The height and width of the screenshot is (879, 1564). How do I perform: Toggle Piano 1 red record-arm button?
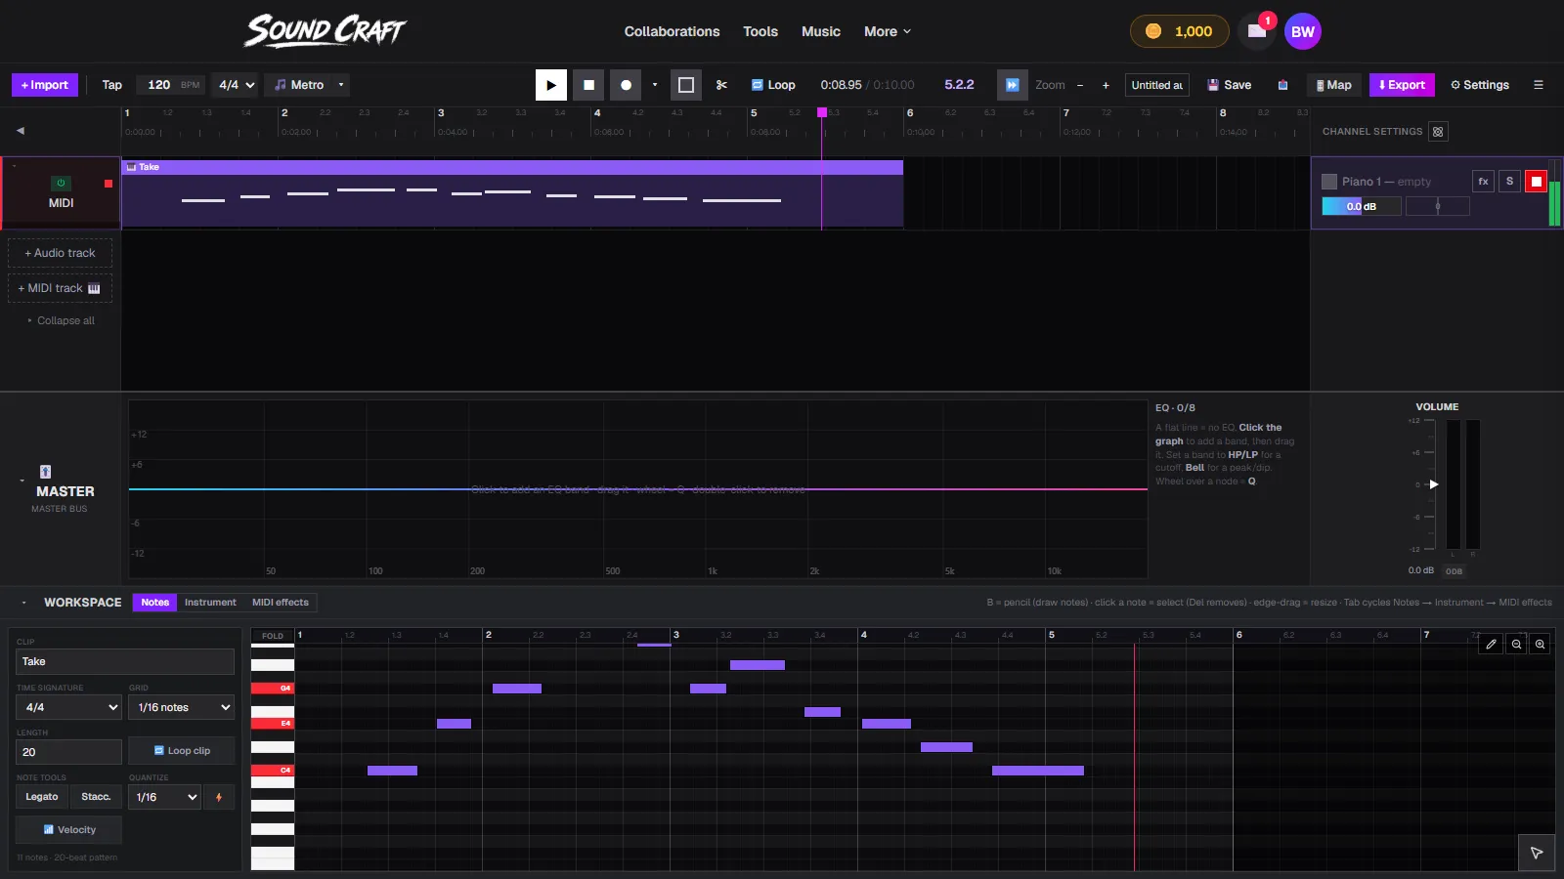coord(1536,181)
